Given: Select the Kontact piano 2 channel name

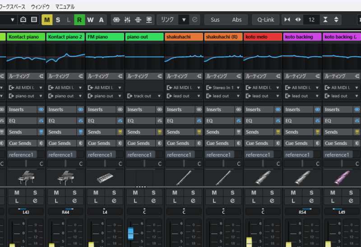Looking at the screenshot, I should point(65,37).
